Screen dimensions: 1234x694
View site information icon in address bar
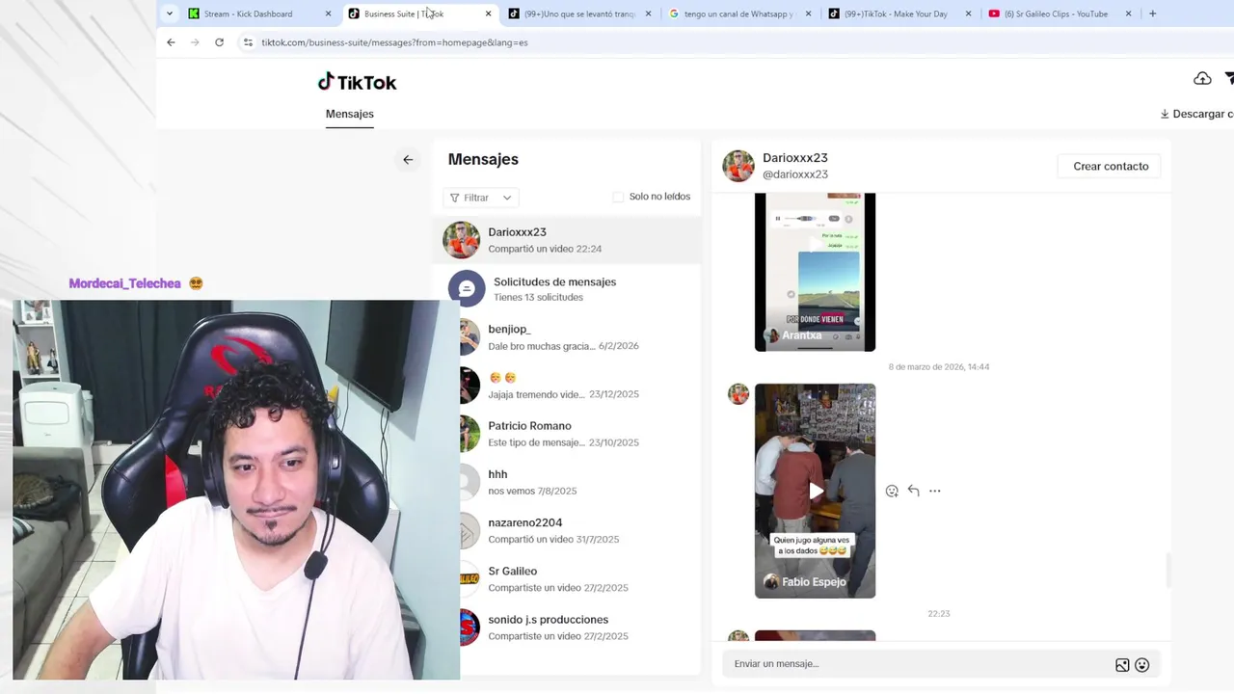248,42
